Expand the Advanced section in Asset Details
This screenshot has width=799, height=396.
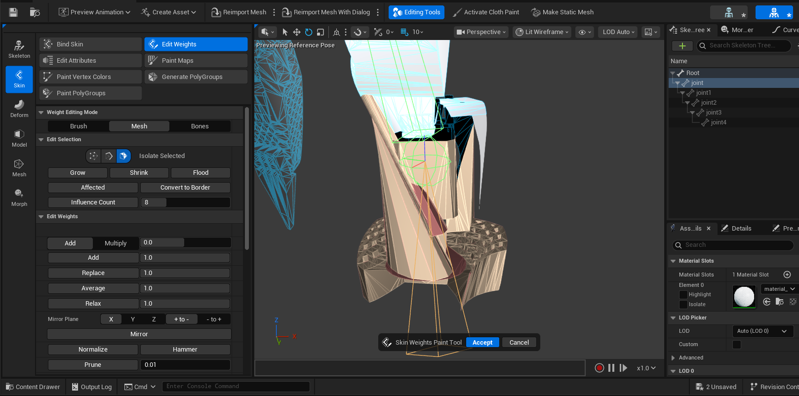(673, 358)
